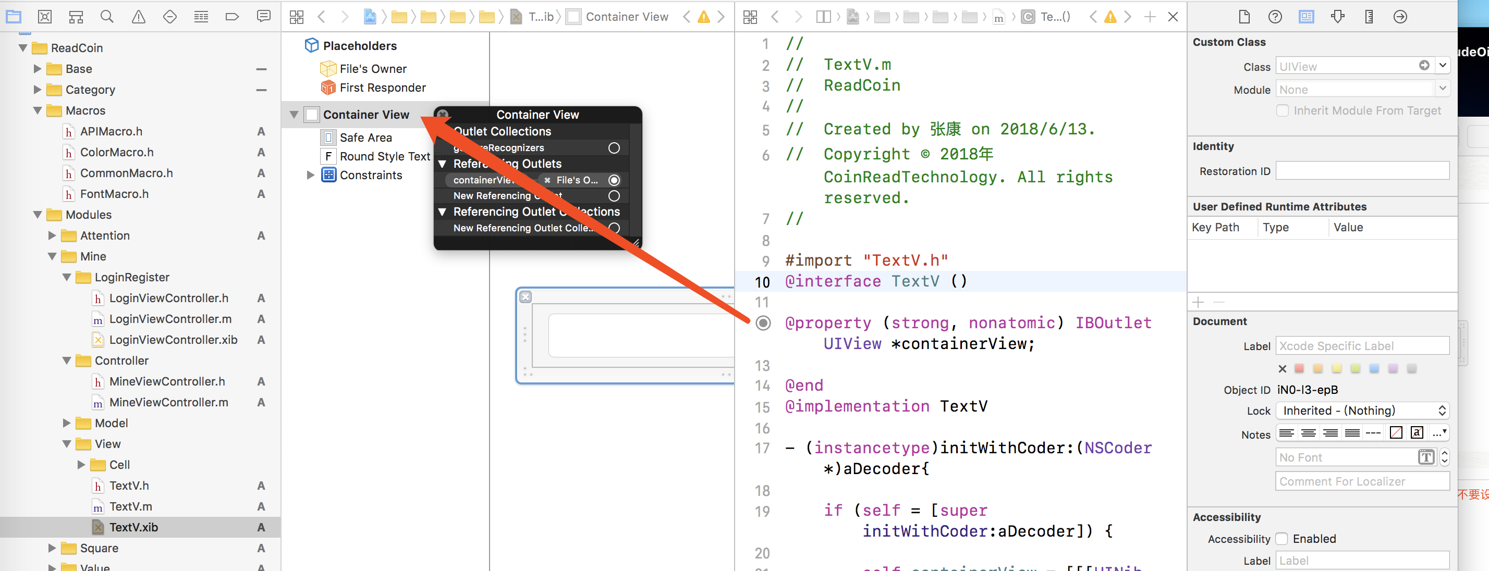
Task: Select File's Owner placeholder
Action: tap(372, 69)
